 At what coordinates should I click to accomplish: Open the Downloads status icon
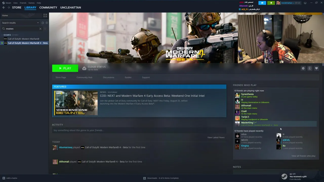(145, 178)
